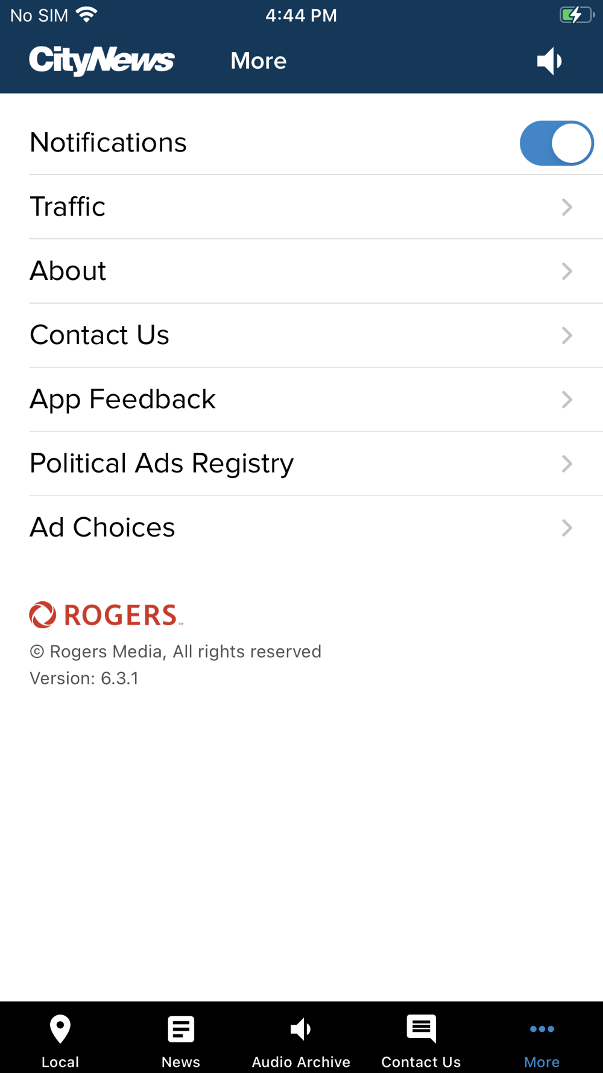
Task: Tap the More three-dots icon
Action: tap(541, 1029)
